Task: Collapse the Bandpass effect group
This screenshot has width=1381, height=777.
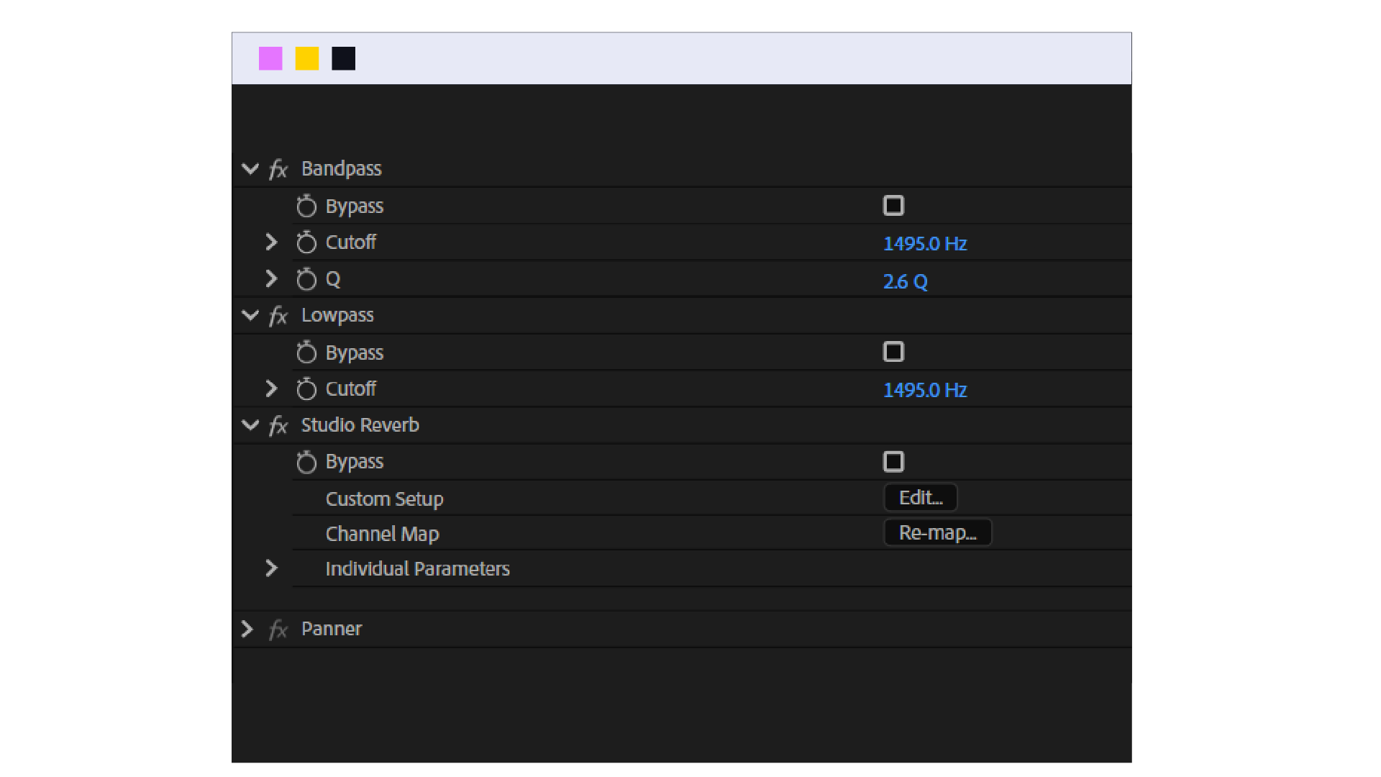Action: (250, 169)
